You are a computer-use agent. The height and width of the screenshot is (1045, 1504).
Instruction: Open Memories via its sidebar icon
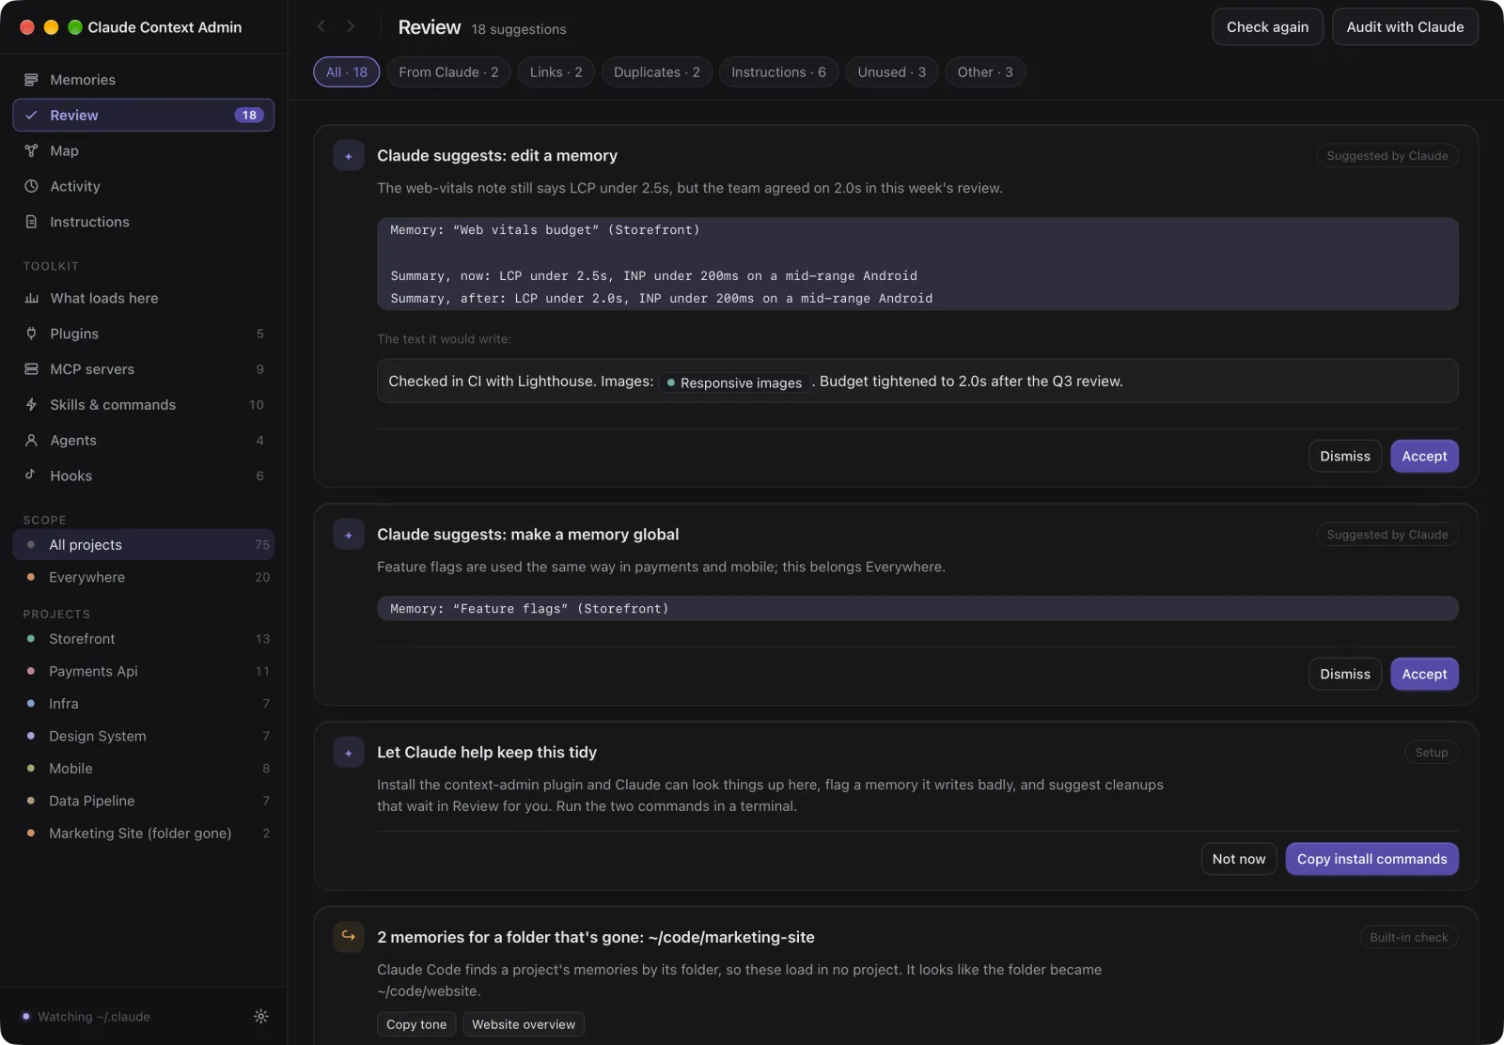(x=31, y=80)
